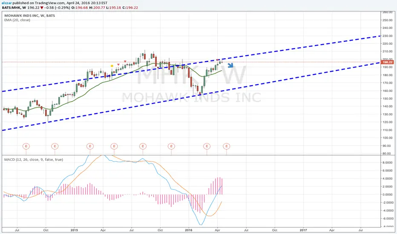This screenshot has height=234, width=397.
Task: Click earnings E marker between 2015 and Apr 2015
Action: 90,146
